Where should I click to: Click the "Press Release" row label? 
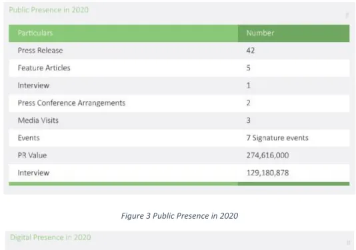(x=41, y=51)
